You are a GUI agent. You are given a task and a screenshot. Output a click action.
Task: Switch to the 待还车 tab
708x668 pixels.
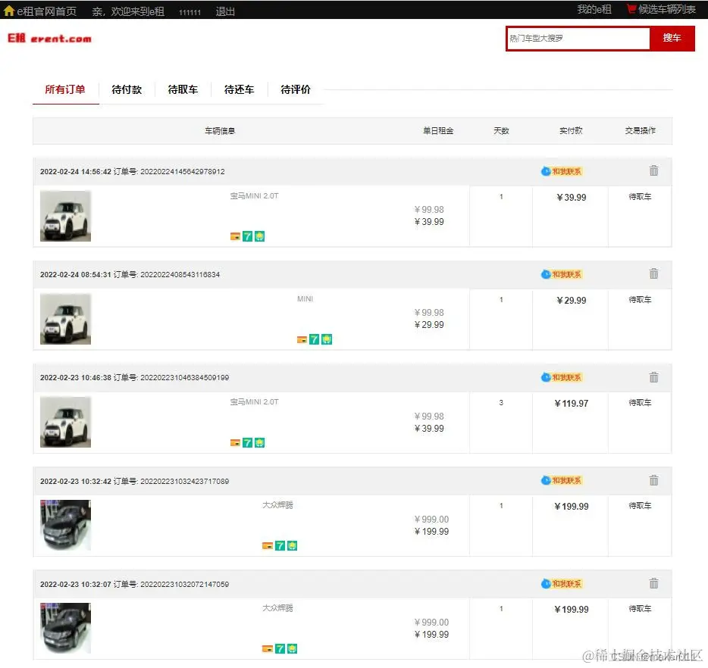click(239, 90)
